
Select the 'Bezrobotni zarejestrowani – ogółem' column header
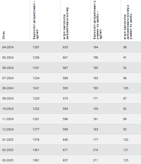tap(36, 20)
